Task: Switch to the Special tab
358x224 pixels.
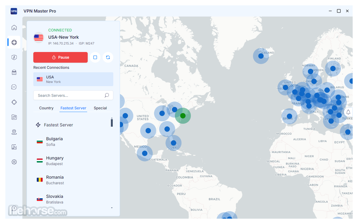Action: [100, 108]
